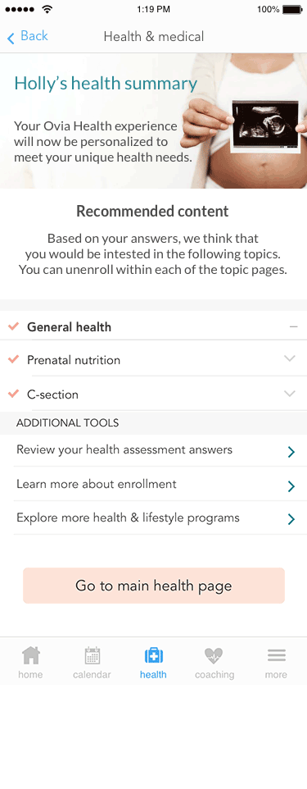Collapse the General health section
The width and height of the screenshot is (307, 789).
pos(293,327)
